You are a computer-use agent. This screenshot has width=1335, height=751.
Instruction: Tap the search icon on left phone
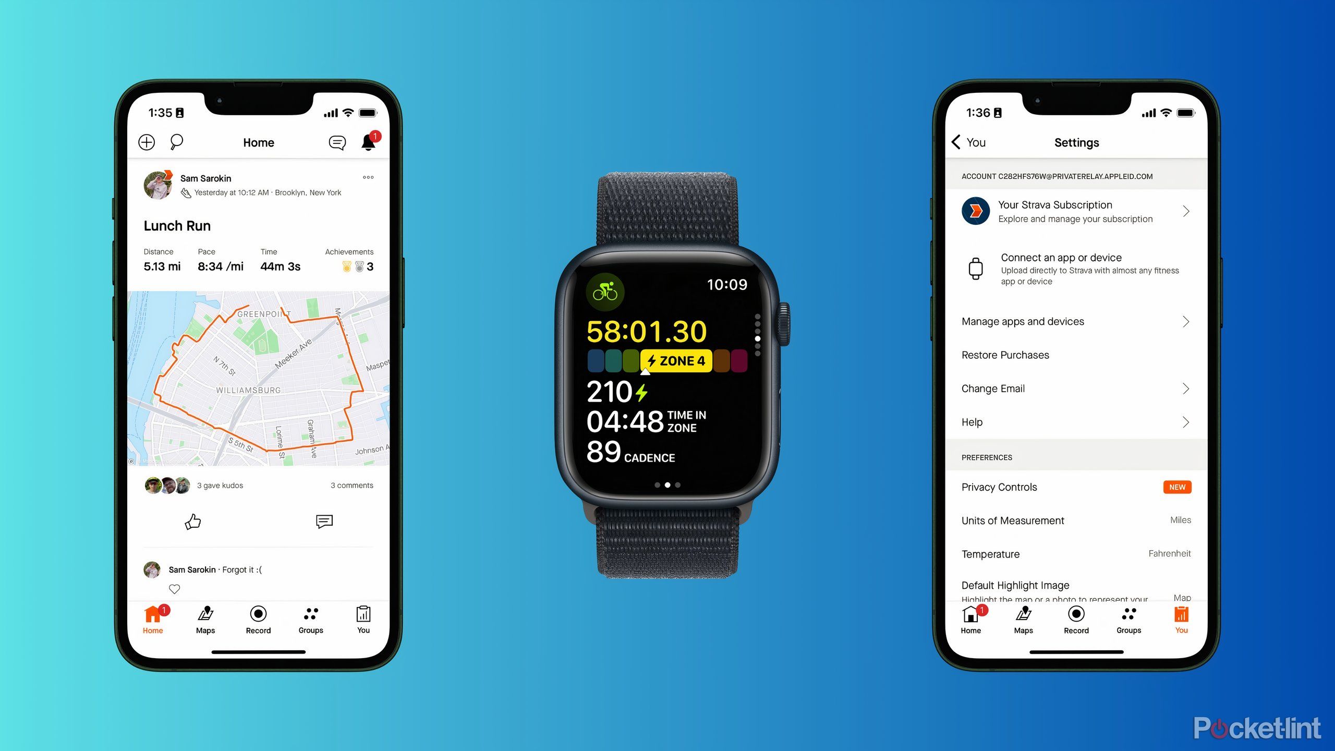click(179, 143)
